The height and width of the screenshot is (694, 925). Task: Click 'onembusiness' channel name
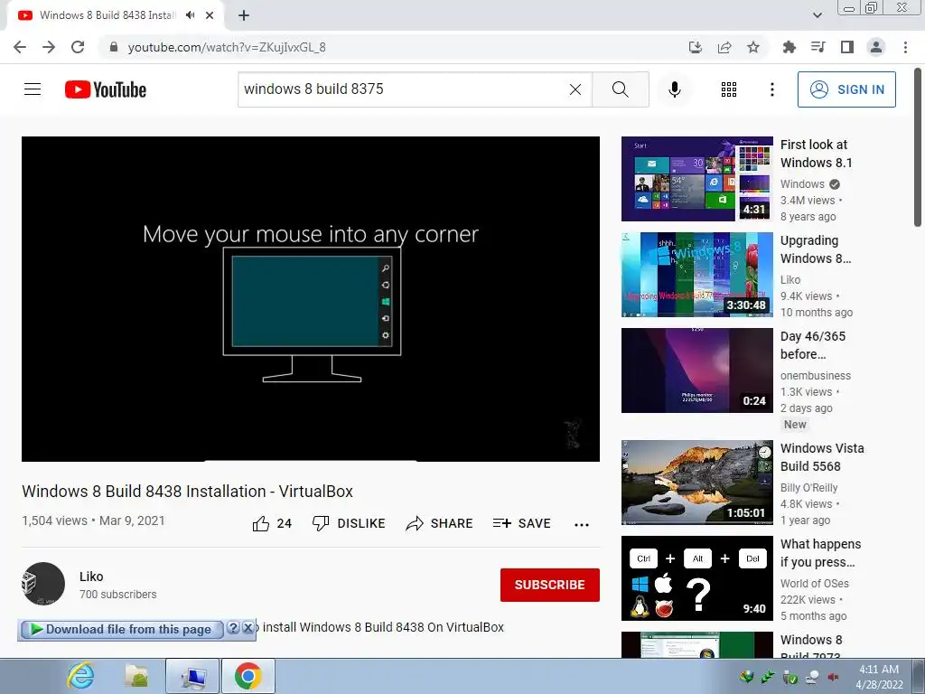(x=816, y=375)
